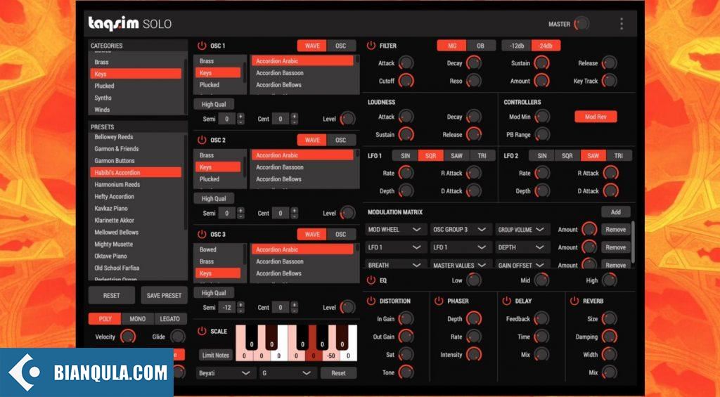Open the three-dot options menu
The width and height of the screenshot is (720, 397).
pos(622,24)
